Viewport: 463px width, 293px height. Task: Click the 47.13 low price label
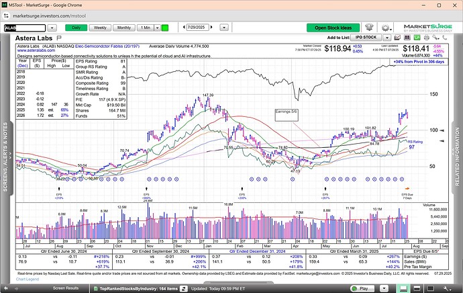tap(295, 171)
